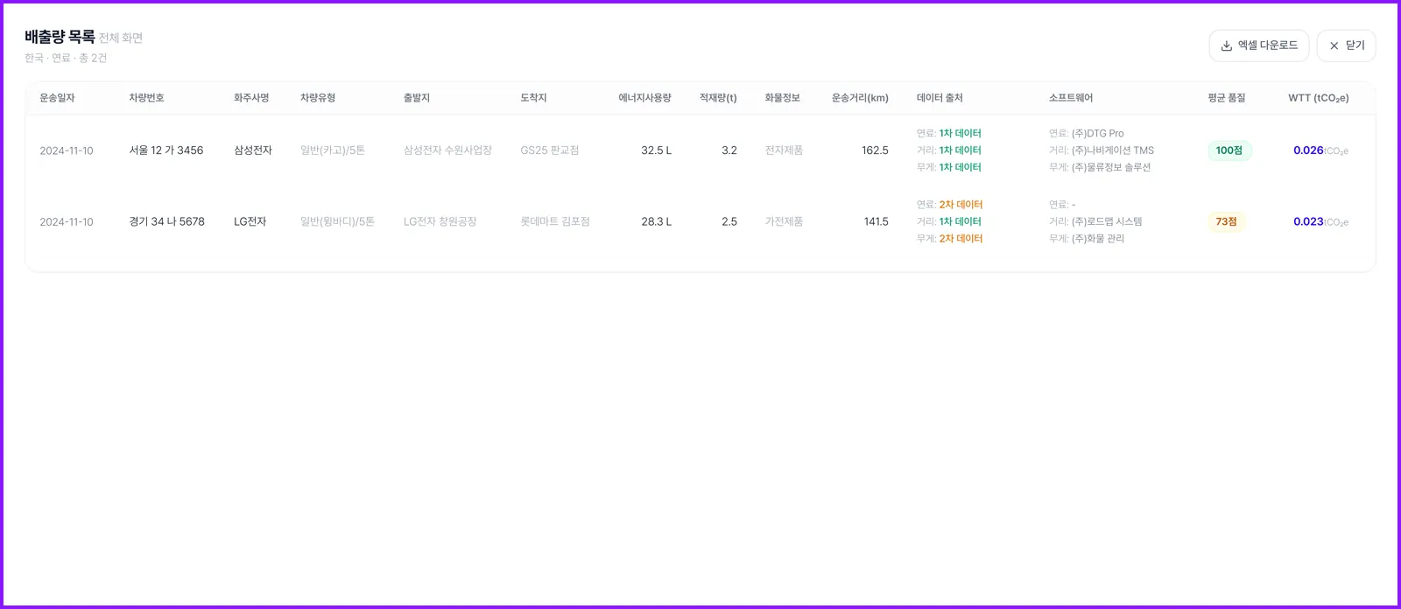Click the 도착지 column header
The height and width of the screenshot is (609, 1401).
point(533,98)
